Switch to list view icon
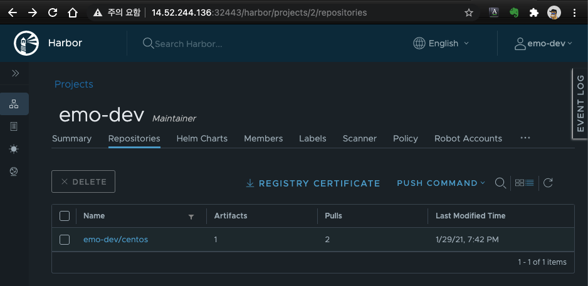This screenshot has height=286, width=588. tap(530, 183)
